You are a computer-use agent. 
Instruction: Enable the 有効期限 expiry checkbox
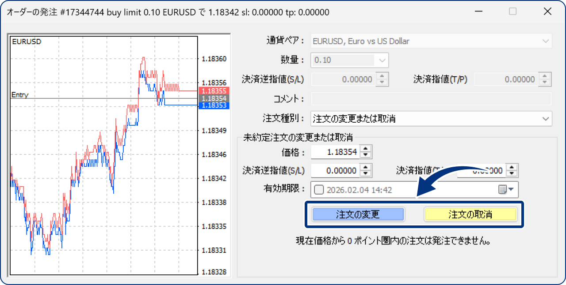point(319,190)
